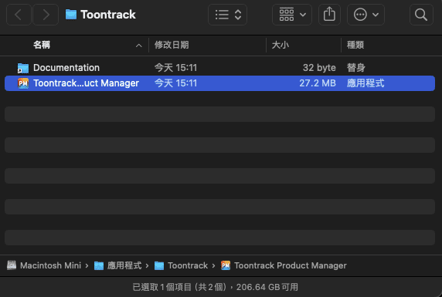Image resolution: width=442 pixels, height=297 pixels.
Task: Open Toontrack in the path bar
Action: (x=188, y=265)
